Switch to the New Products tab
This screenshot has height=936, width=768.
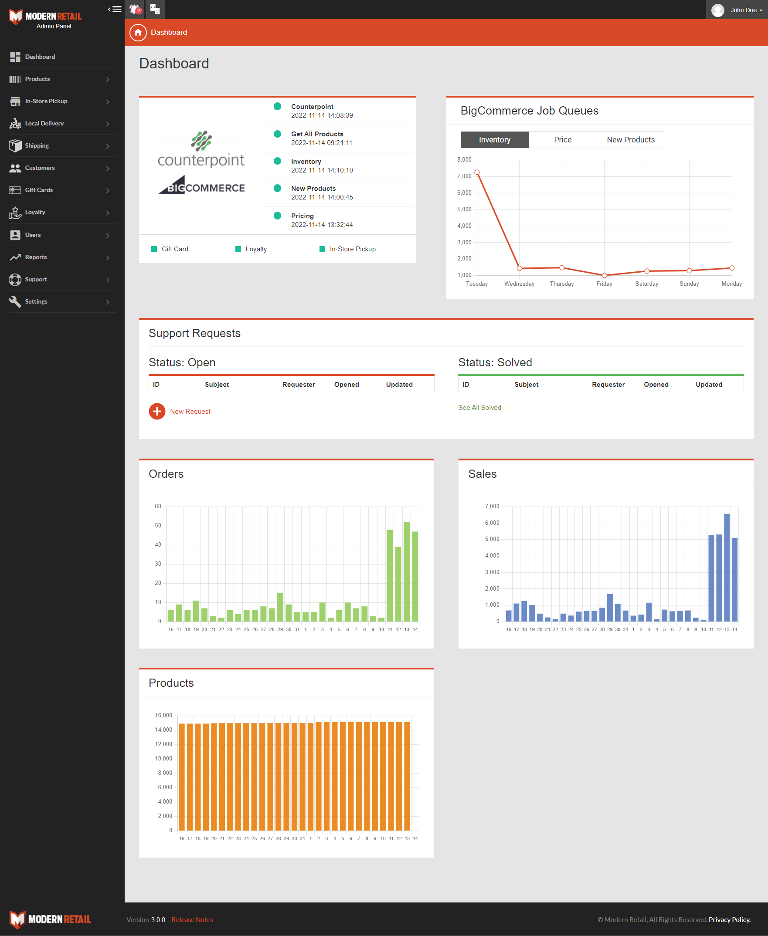coord(630,140)
